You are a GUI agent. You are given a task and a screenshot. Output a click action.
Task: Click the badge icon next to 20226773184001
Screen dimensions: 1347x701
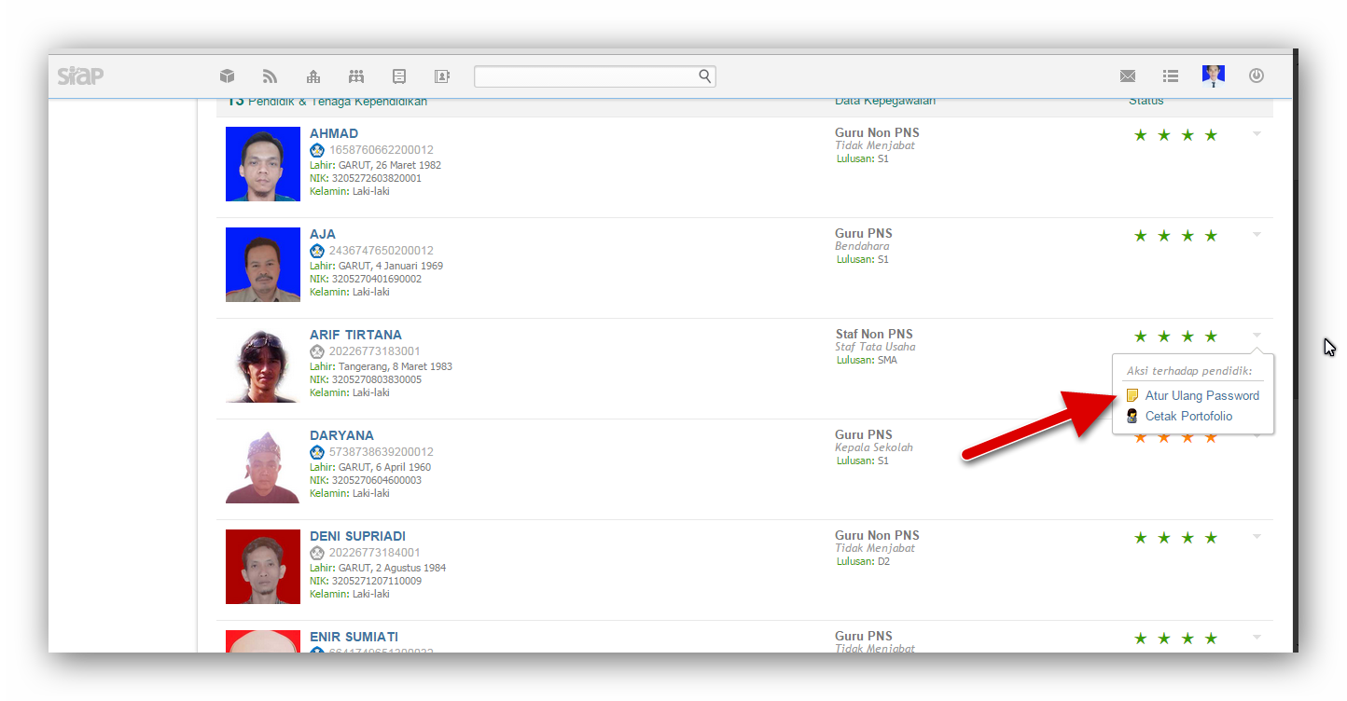317,553
